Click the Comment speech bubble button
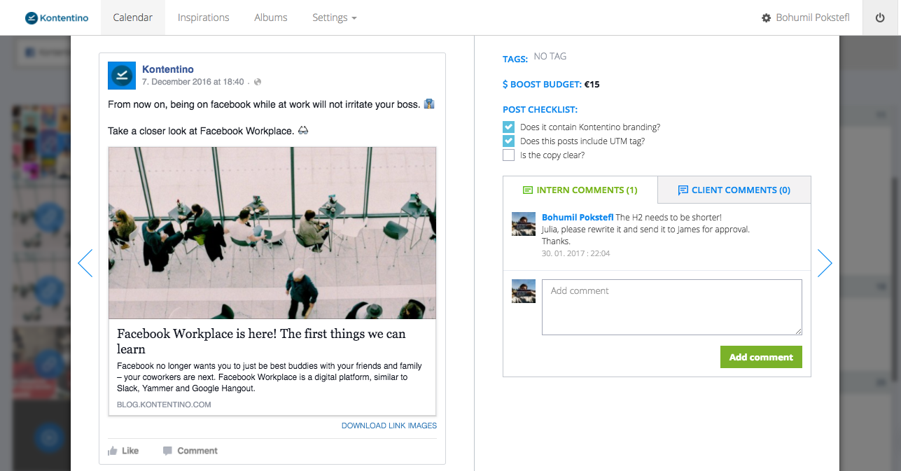Viewport: 901px width, 471px height. [x=190, y=451]
